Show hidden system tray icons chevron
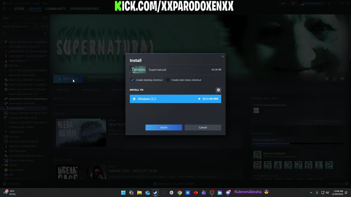Screen dimensions: 351x197 (311, 193)
